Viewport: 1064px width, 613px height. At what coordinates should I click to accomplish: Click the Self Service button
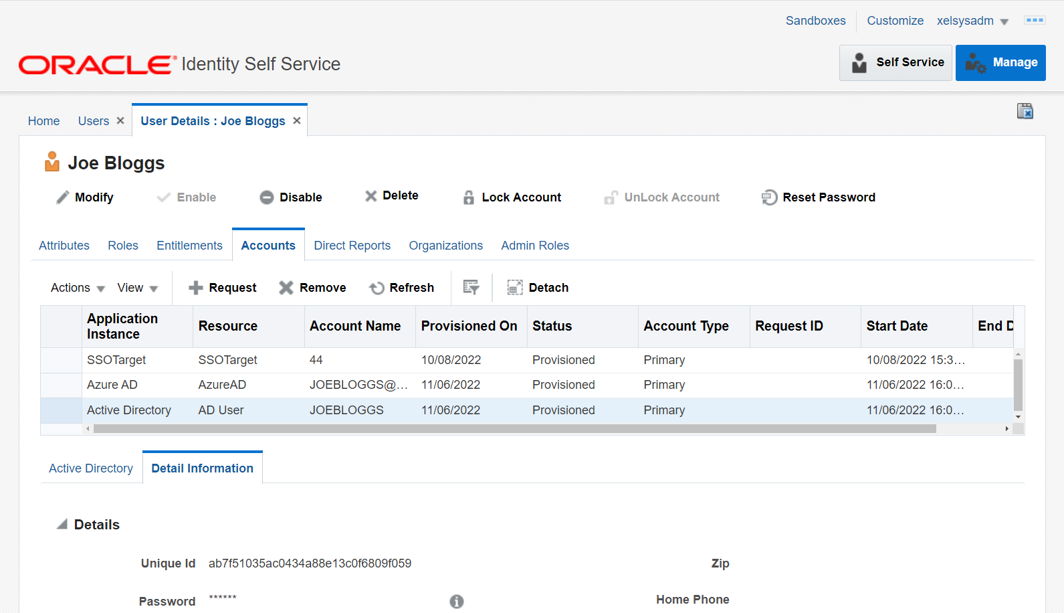click(895, 63)
